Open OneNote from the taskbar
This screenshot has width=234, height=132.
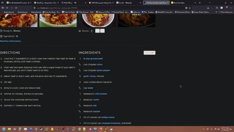point(90,129)
